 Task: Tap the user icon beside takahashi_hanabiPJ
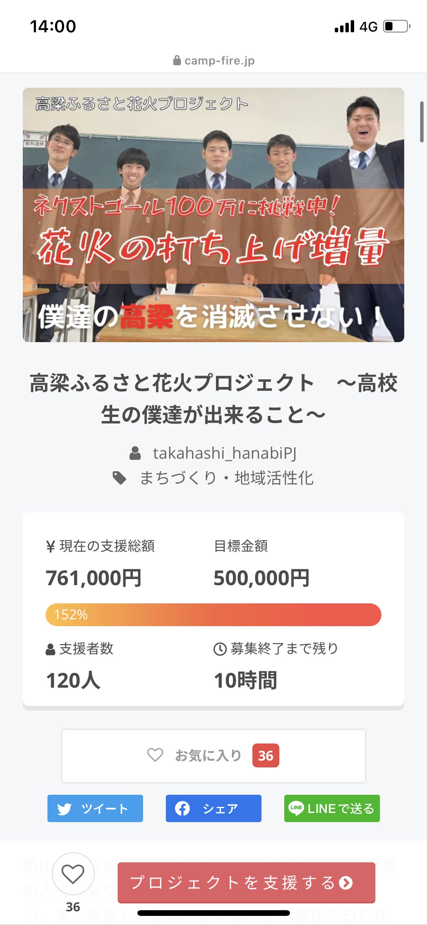coord(135,453)
